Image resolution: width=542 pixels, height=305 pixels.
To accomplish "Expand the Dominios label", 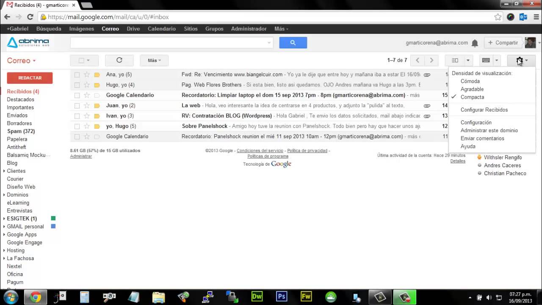I will (4, 195).
